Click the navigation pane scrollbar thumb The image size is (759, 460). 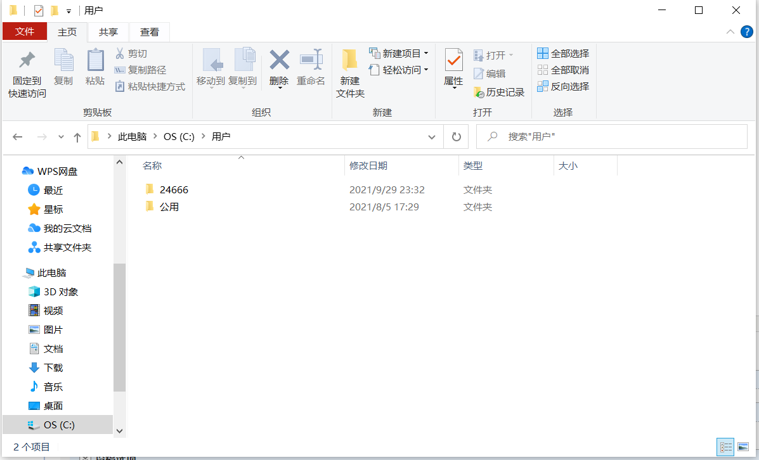[120, 328]
